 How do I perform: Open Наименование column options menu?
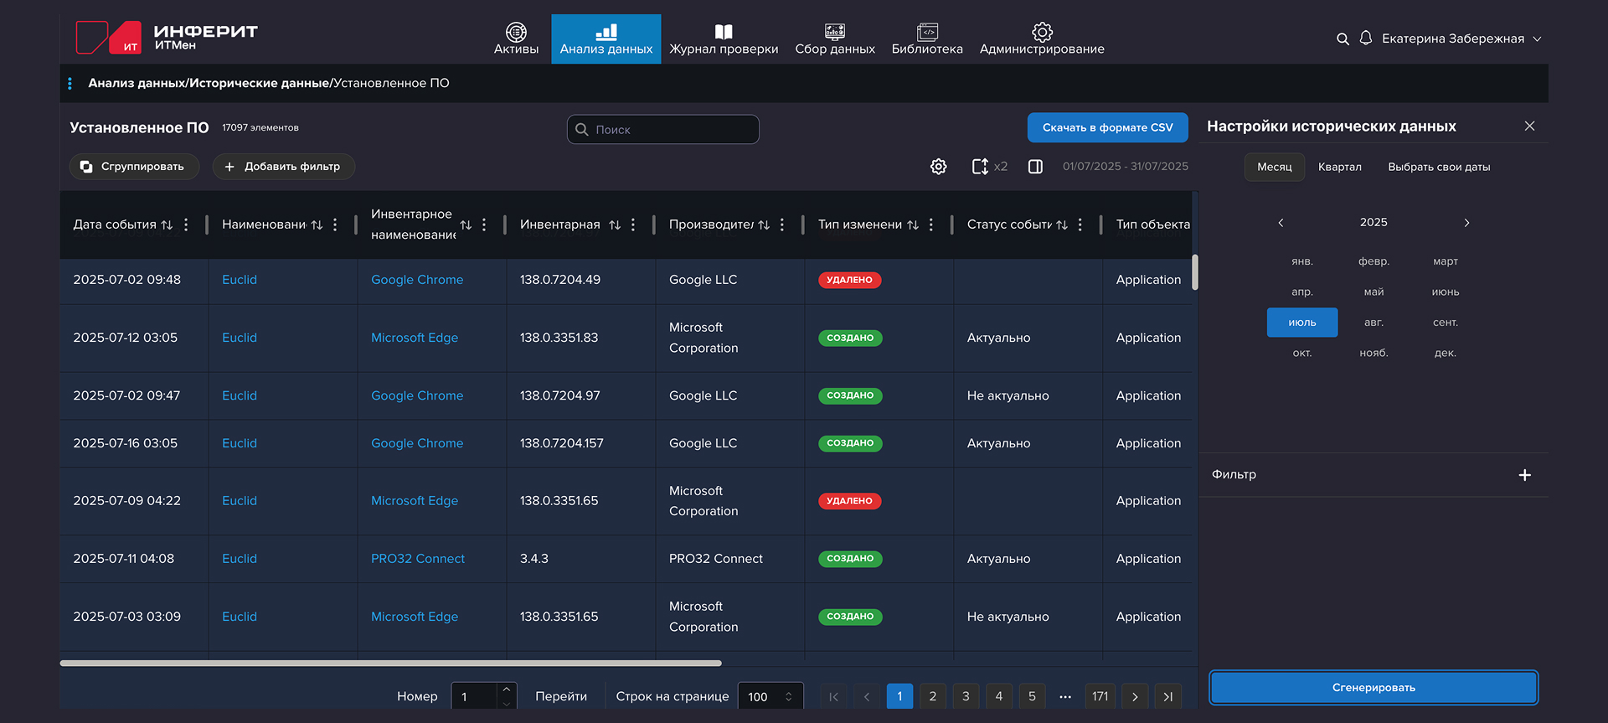[335, 225]
